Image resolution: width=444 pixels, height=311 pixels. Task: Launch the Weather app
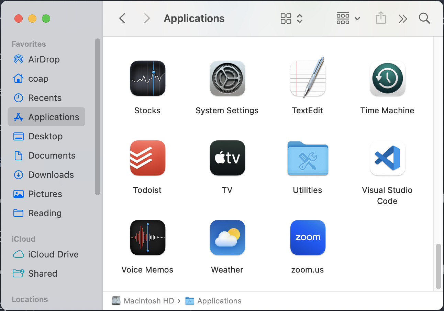[227, 238]
